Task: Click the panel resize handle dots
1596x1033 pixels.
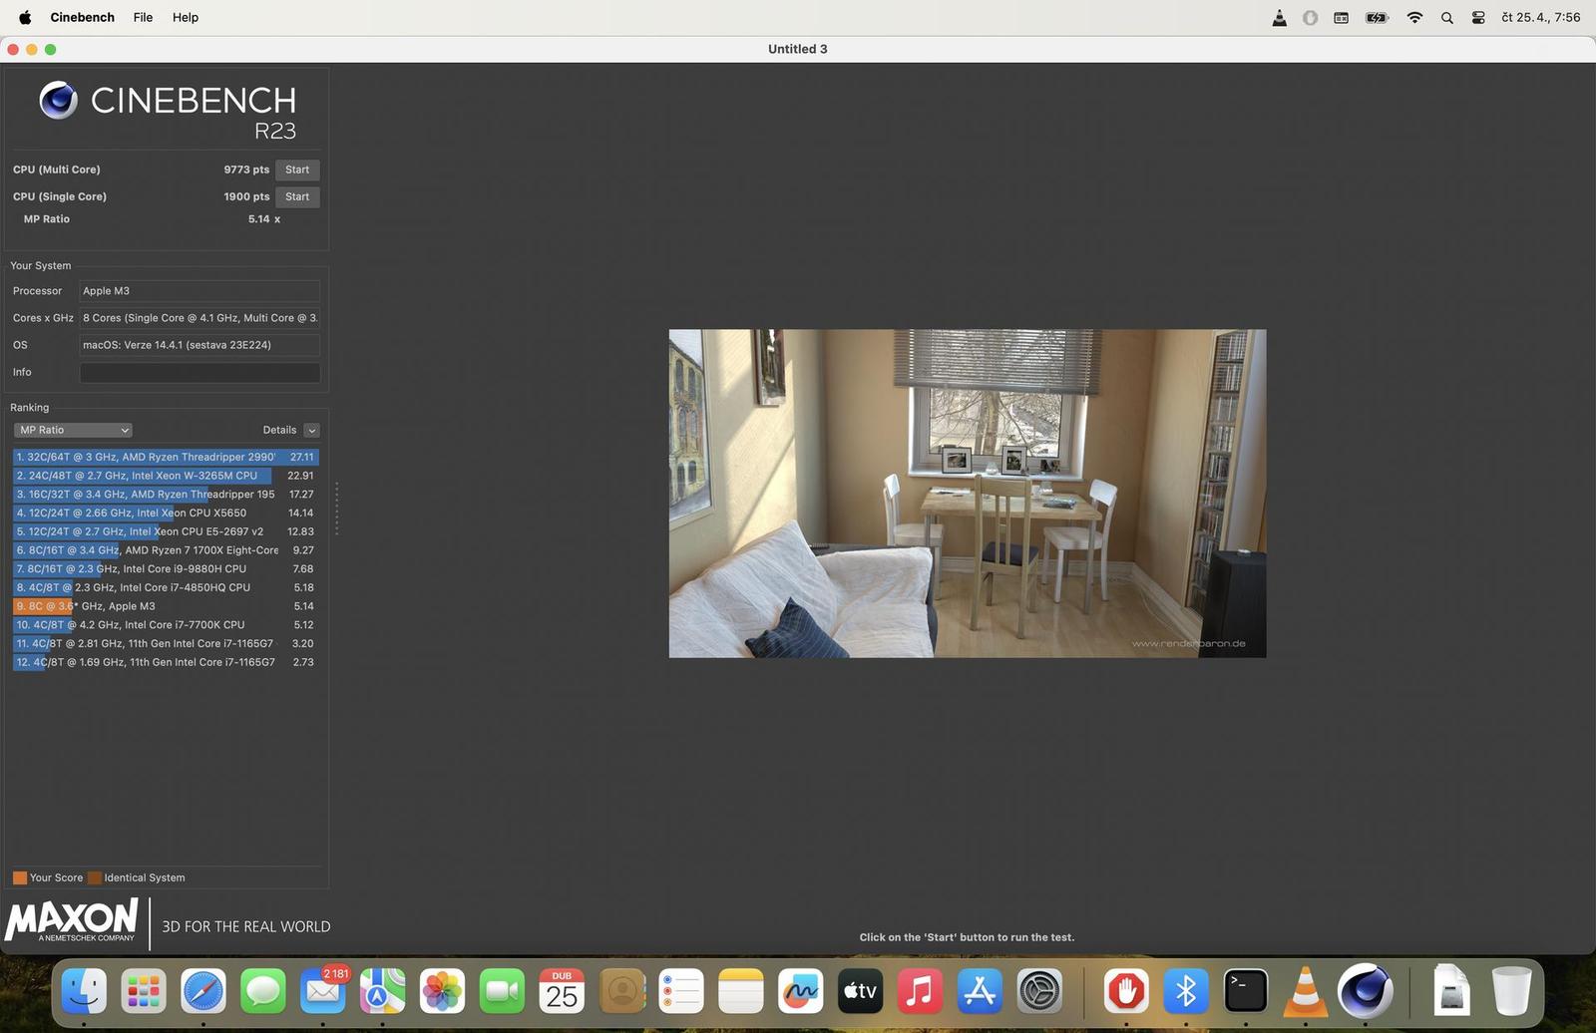Action: pos(336,509)
